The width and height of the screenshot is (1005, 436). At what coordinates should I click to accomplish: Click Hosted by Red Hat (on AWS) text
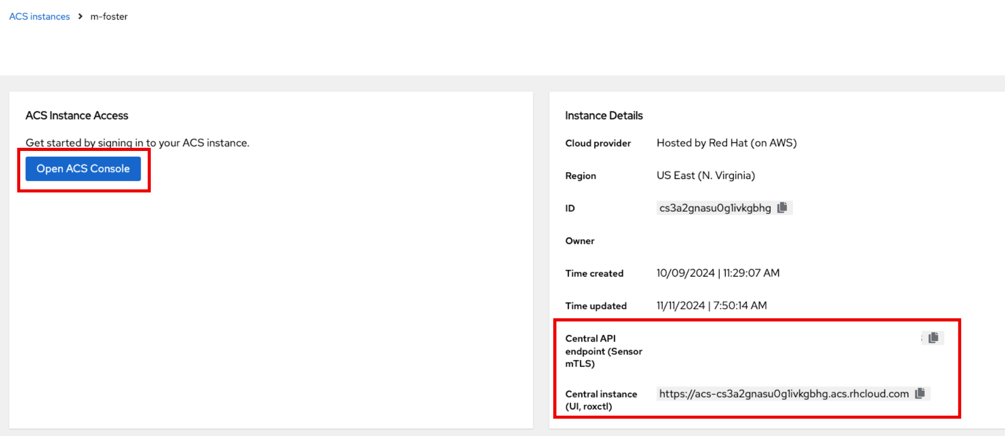tap(726, 143)
